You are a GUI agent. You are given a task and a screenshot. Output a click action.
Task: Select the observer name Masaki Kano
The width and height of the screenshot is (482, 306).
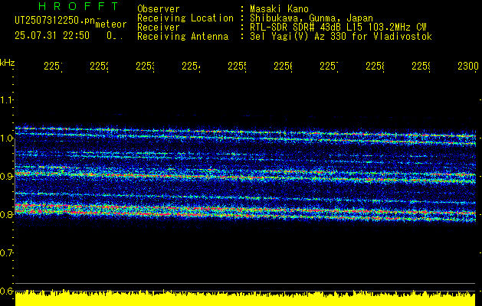279,9
